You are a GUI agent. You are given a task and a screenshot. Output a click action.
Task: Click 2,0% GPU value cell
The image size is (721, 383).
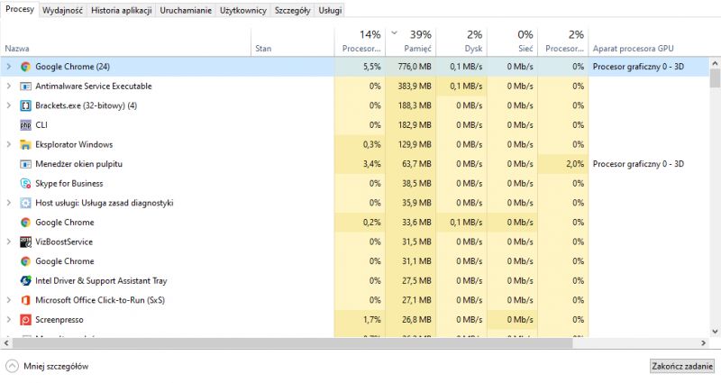coord(575,164)
